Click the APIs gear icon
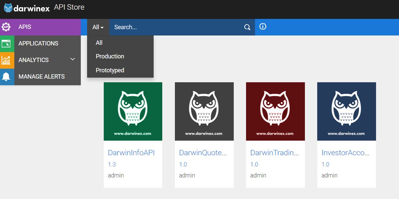The image size is (399, 199). tap(6, 27)
